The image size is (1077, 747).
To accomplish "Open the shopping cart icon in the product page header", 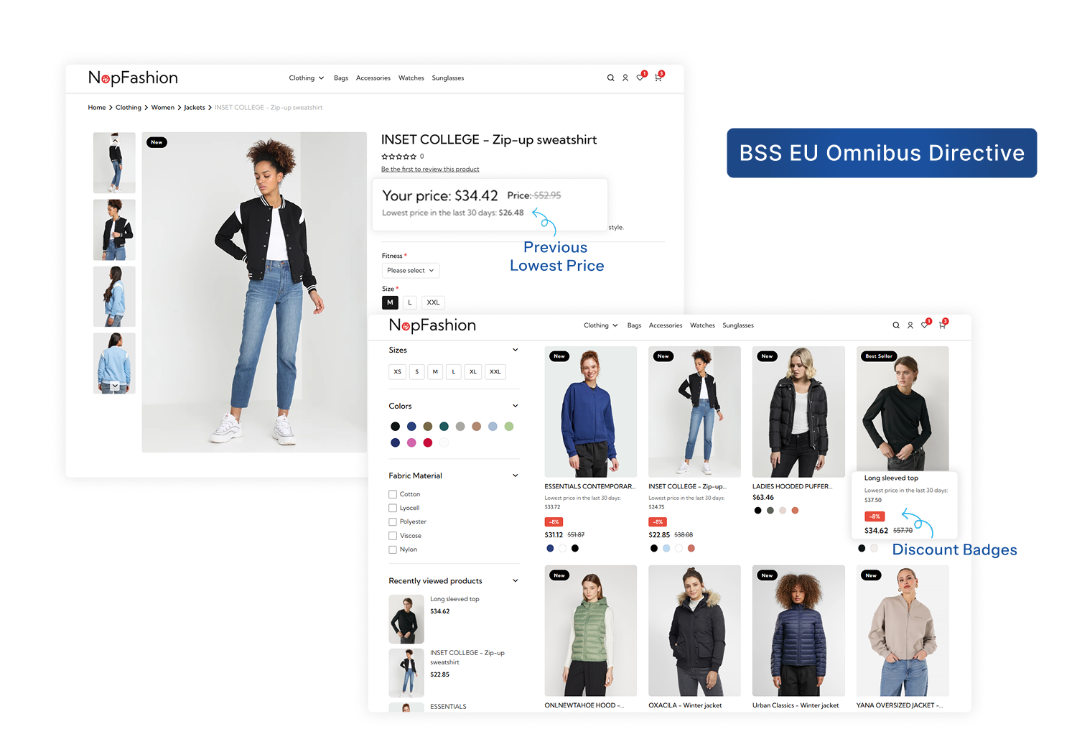I will click(658, 77).
